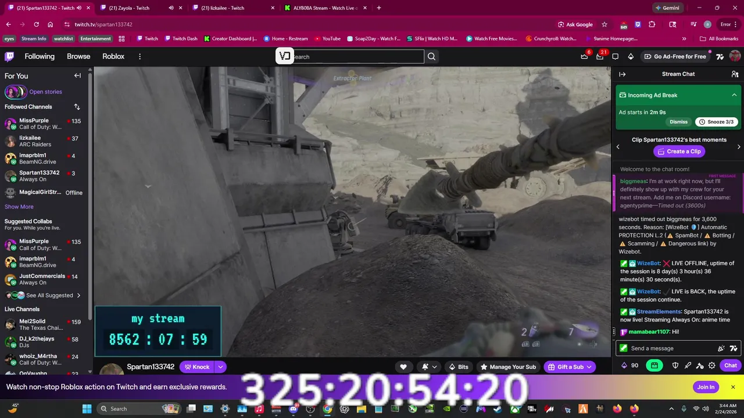Collapse the Incoming Ad Break panel
Image resolution: width=744 pixels, height=418 pixels.
point(734,95)
